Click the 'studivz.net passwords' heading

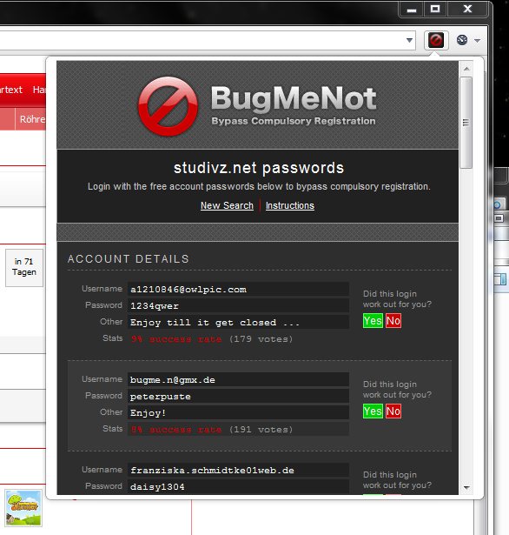(x=259, y=168)
